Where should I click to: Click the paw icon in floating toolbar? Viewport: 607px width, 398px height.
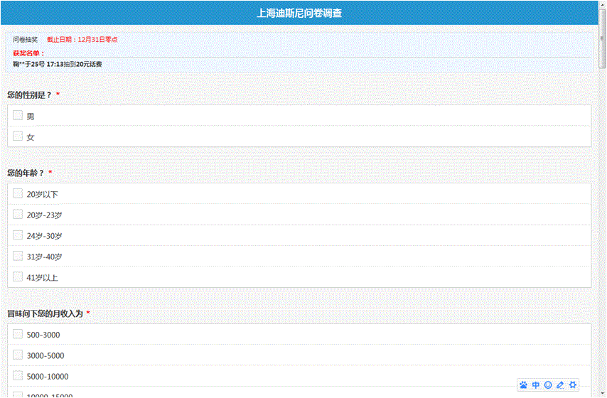[x=523, y=384]
